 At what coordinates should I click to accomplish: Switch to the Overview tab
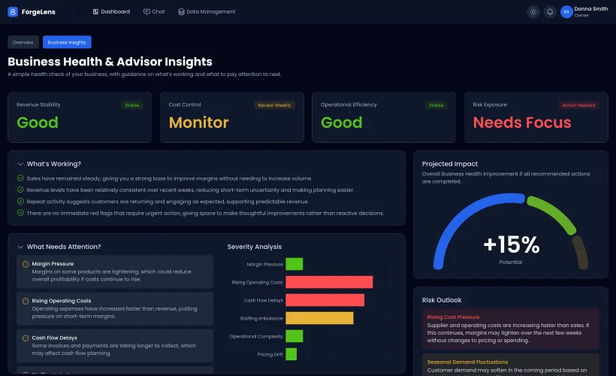point(23,42)
